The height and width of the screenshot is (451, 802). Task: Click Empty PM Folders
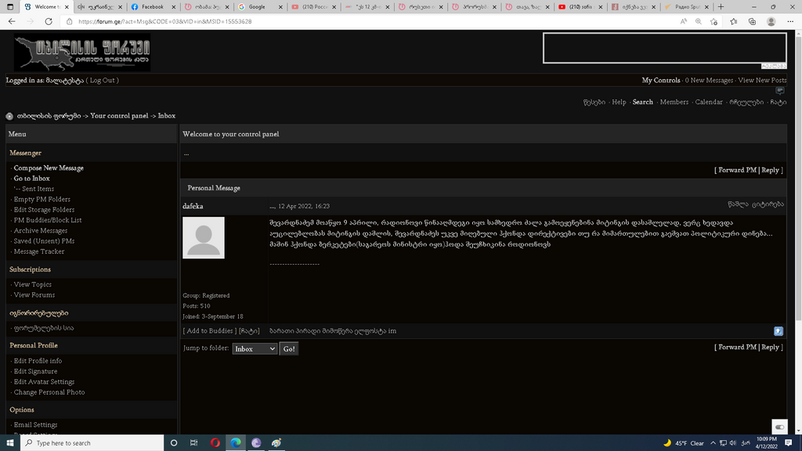point(42,200)
